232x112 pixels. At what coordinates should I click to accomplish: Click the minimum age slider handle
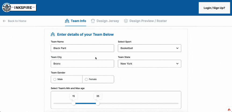(74, 103)
